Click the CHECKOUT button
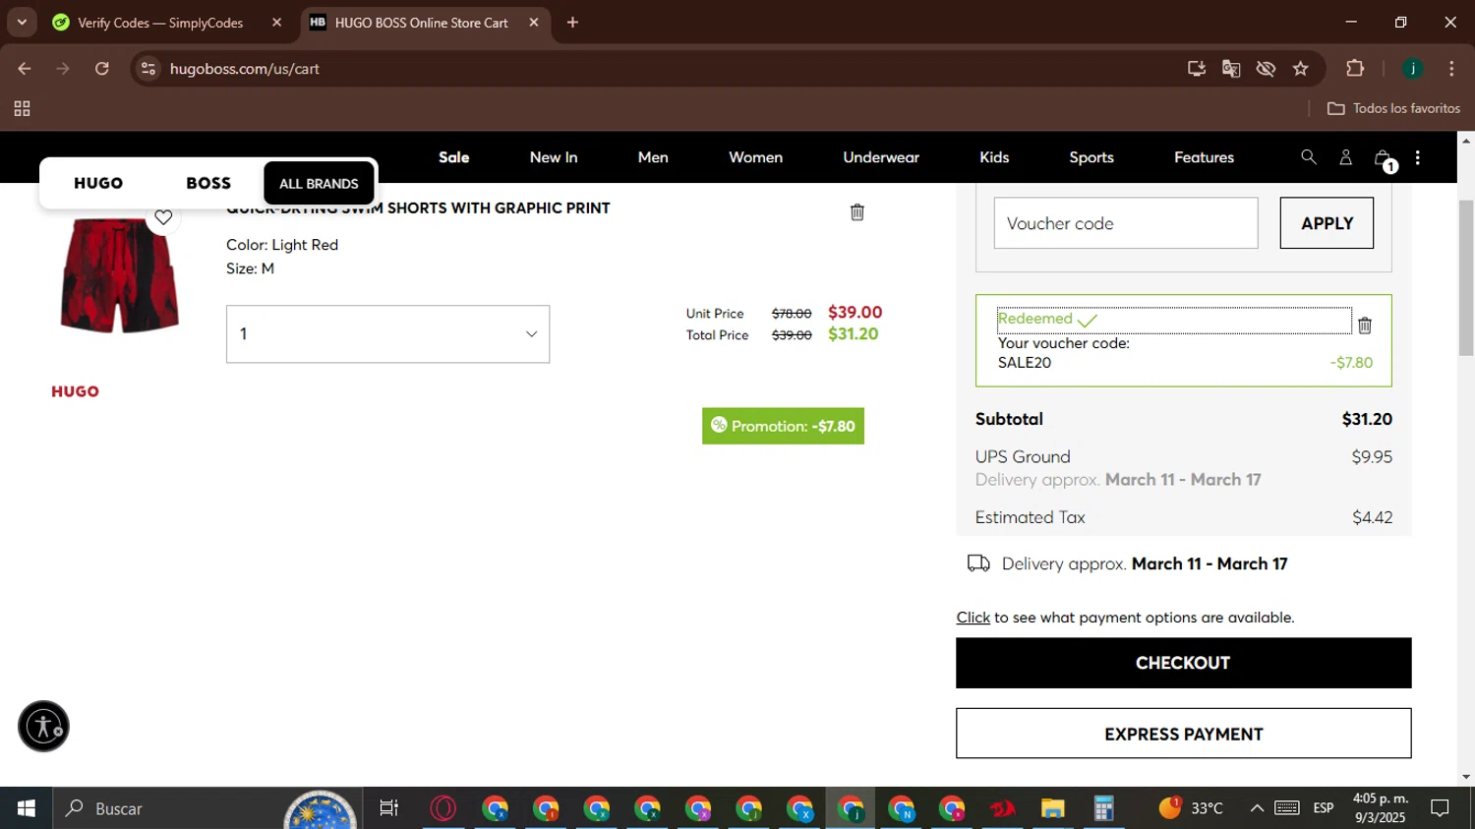 coord(1183,663)
